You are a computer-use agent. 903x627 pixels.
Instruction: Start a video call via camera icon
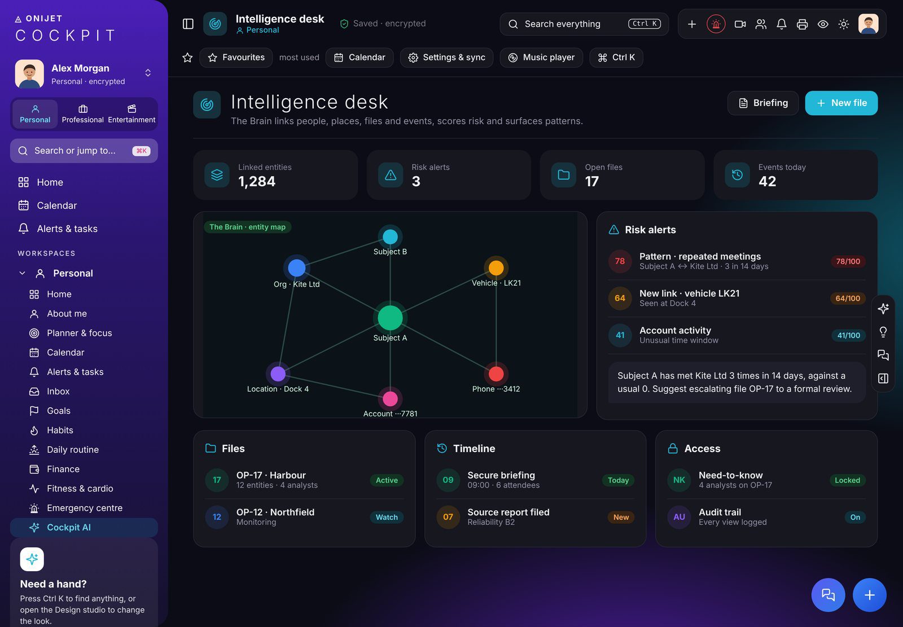click(740, 24)
